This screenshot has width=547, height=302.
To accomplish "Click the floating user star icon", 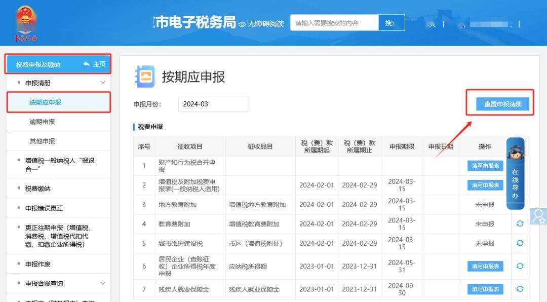I will 538,216.
